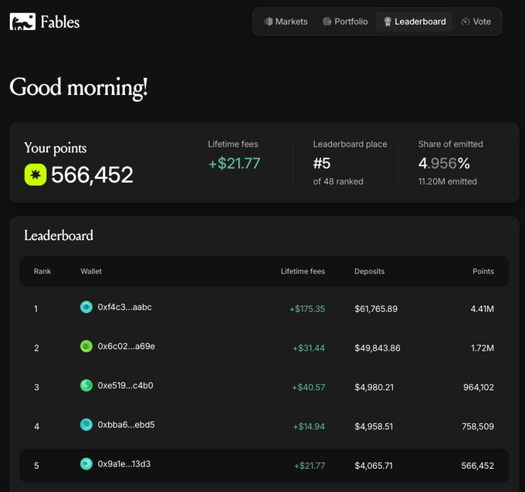Click the of 48 ranked label

click(x=338, y=182)
